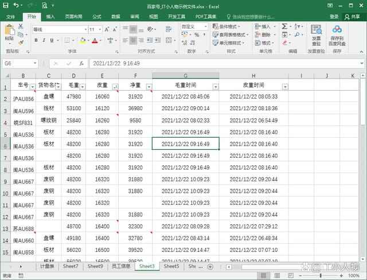
Task: Click the undo arrow icon
Action: (x=15, y=5)
